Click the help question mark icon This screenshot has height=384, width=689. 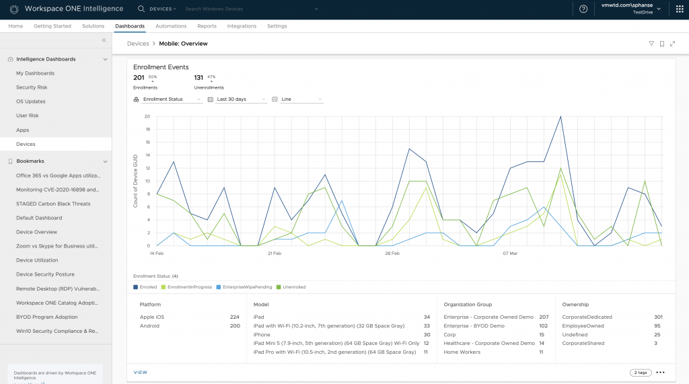pos(583,9)
